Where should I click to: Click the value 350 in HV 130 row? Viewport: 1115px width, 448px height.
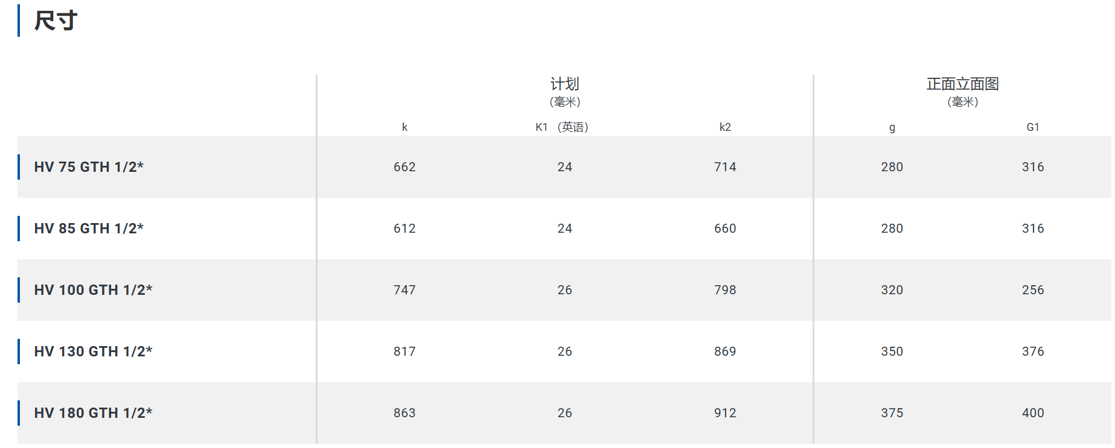tap(892, 352)
